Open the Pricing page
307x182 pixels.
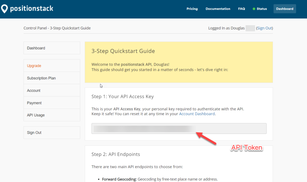[192, 9]
